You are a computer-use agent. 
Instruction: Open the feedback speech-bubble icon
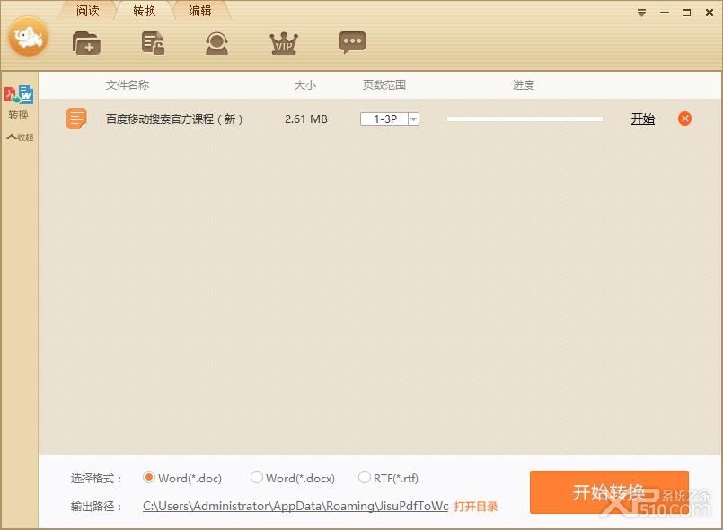[352, 42]
